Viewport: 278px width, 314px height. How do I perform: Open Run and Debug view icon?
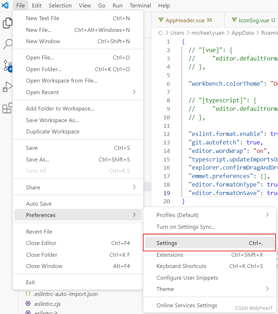[x=7, y=87]
